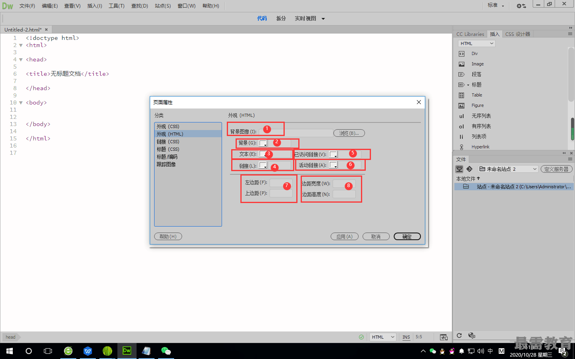Open Task View on taskbar

click(x=48, y=351)
